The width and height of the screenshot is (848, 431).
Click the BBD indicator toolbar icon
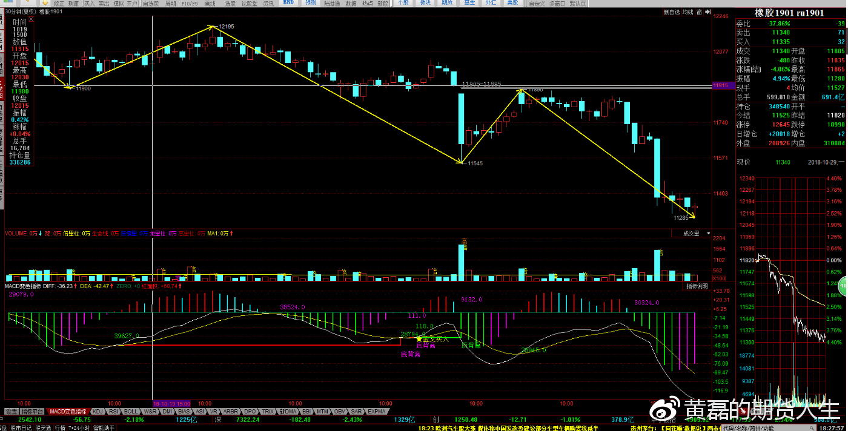[288, 3]
